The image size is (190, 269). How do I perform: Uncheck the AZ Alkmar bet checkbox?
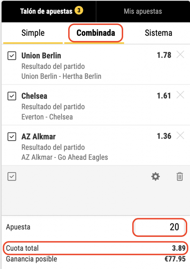point(12,137)
